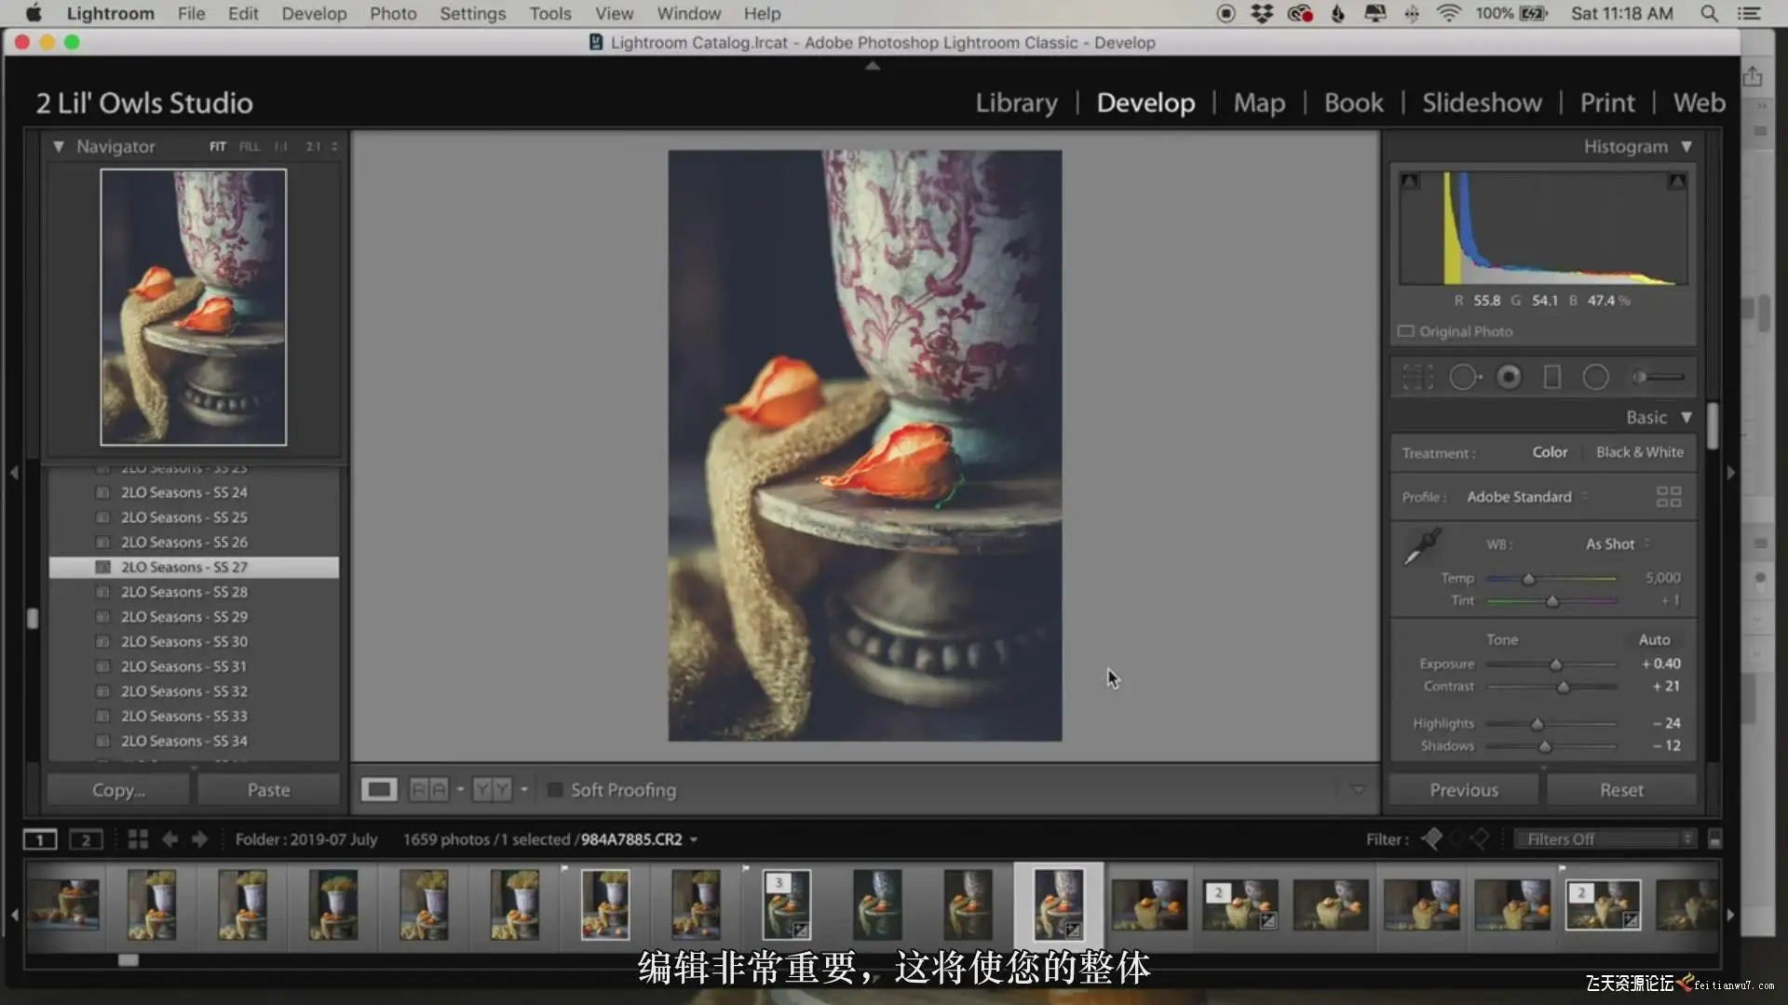Viewport: 1788px width, 1005px height.
Task: Pick the Radial Filter tool
Action: click(1595, 377)
